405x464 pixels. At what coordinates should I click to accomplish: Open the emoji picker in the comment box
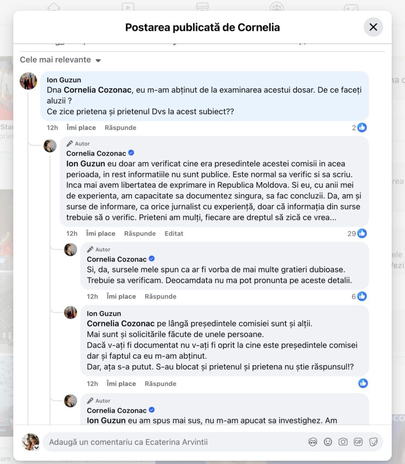click(328, 442)
